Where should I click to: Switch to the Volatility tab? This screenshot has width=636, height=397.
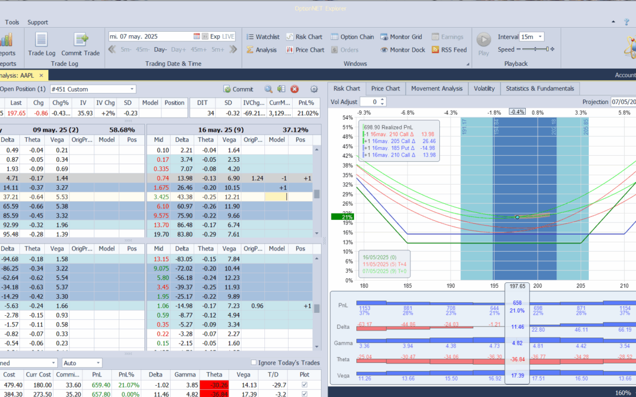tap(484, 89)
